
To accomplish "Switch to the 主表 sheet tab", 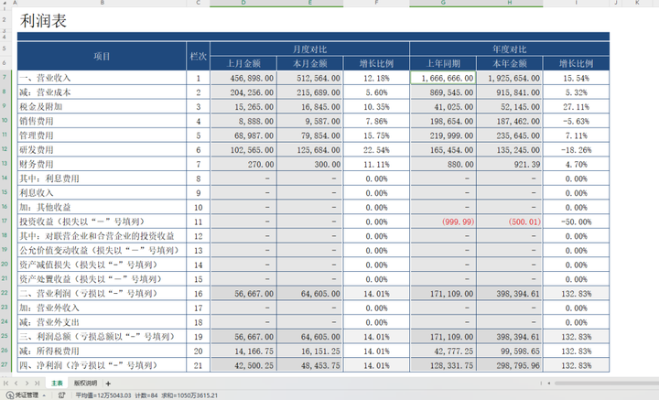I will pyautogui.click(x=57, y=384).
